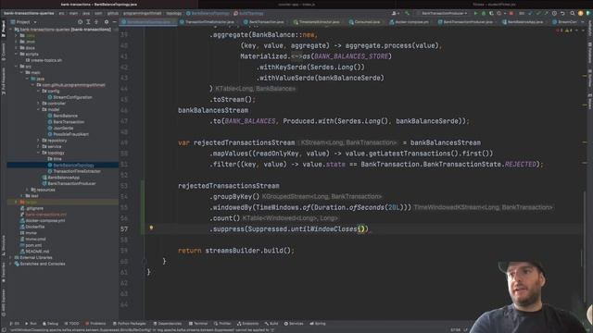Switch to docker-compose.yml editor tab
593x333 pixels.
coord(409,22)
